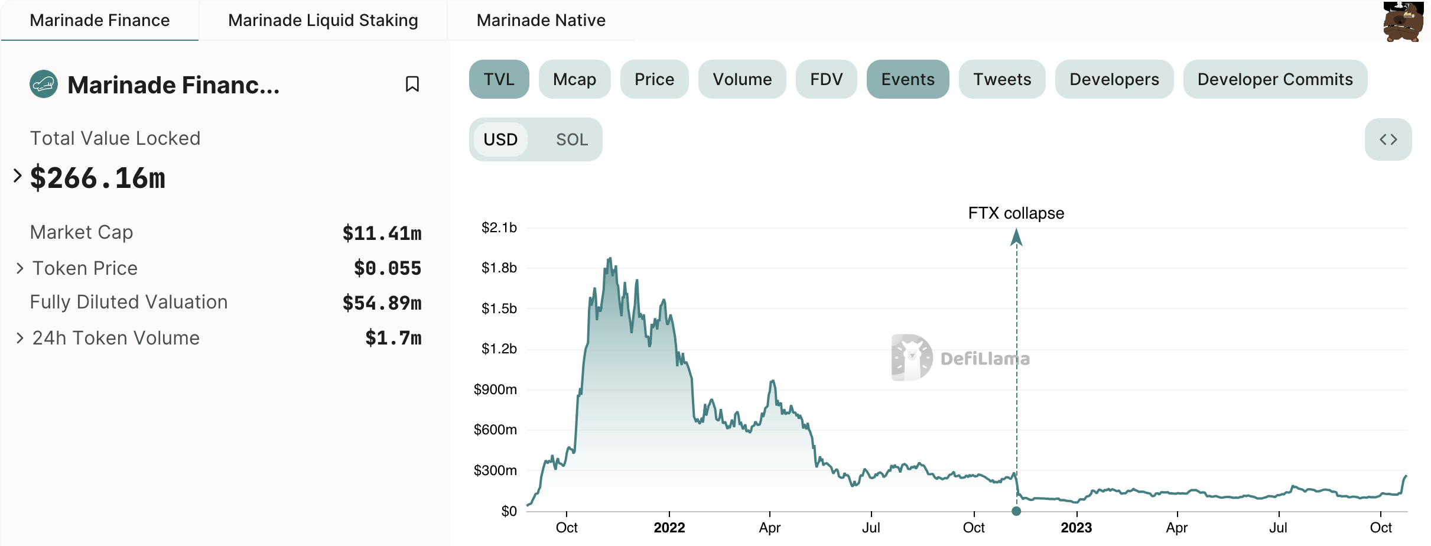Image resolution: width=1431 pixels, height=546 pixels.
Task: Expand the Token Price details
Action: point(19,268)
